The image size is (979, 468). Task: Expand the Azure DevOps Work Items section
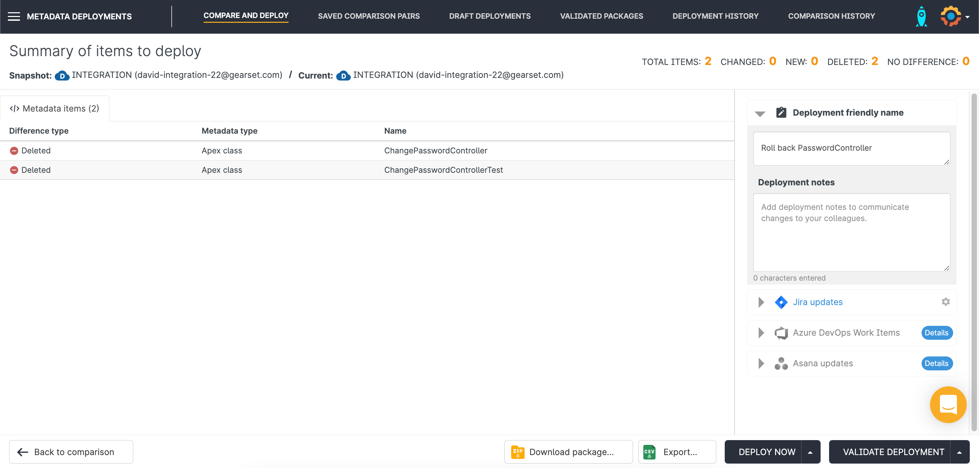761,333
